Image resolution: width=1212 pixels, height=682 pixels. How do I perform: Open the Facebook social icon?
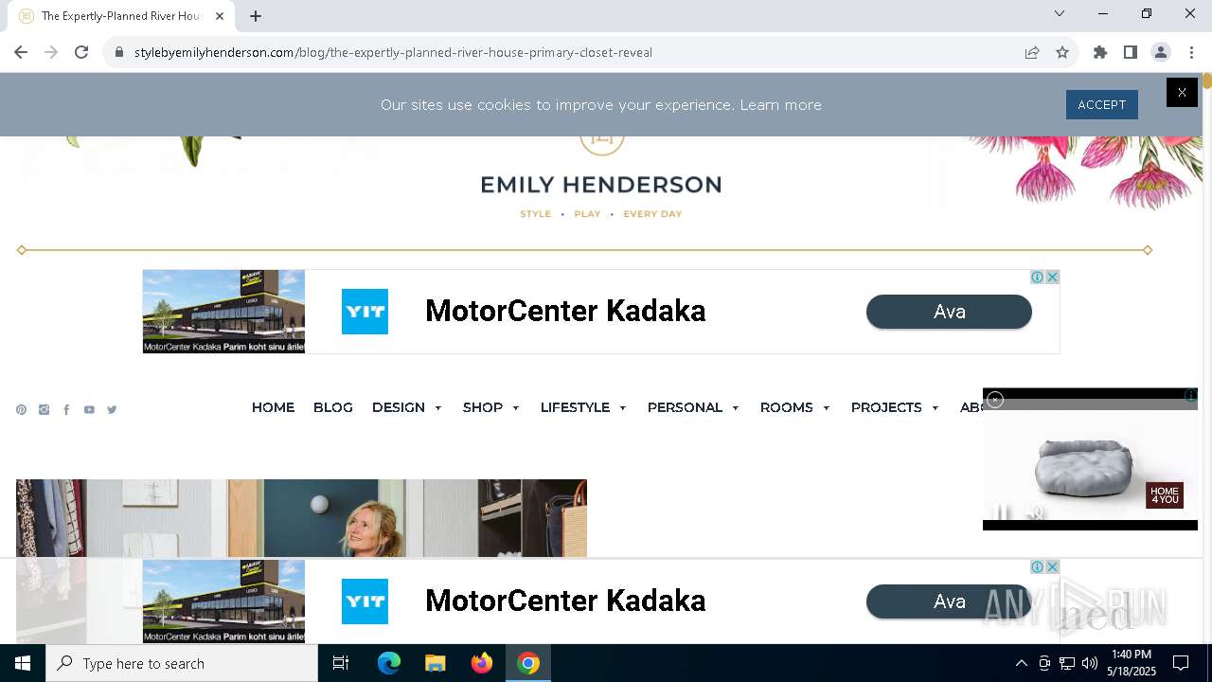(x=66, y=410)
